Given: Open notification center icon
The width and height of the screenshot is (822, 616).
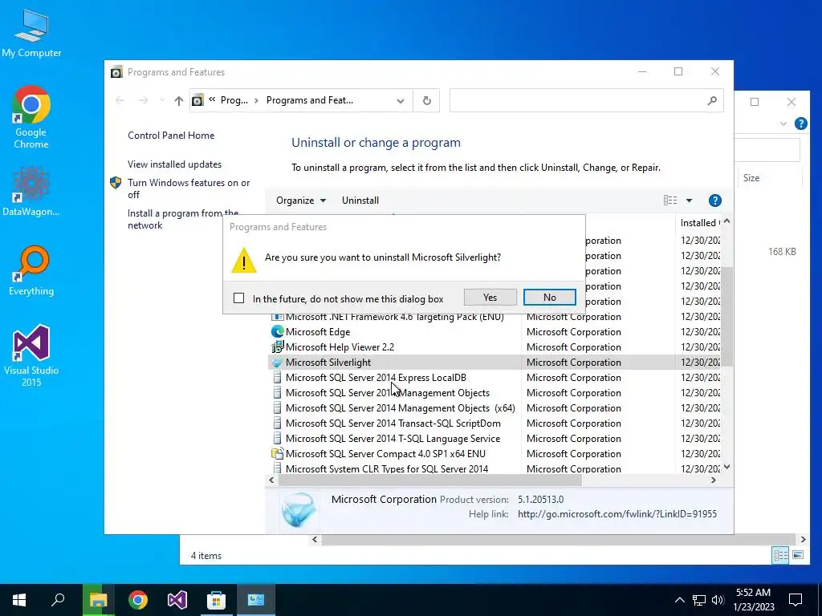Looking at the screenshot, I should point(796,600).
